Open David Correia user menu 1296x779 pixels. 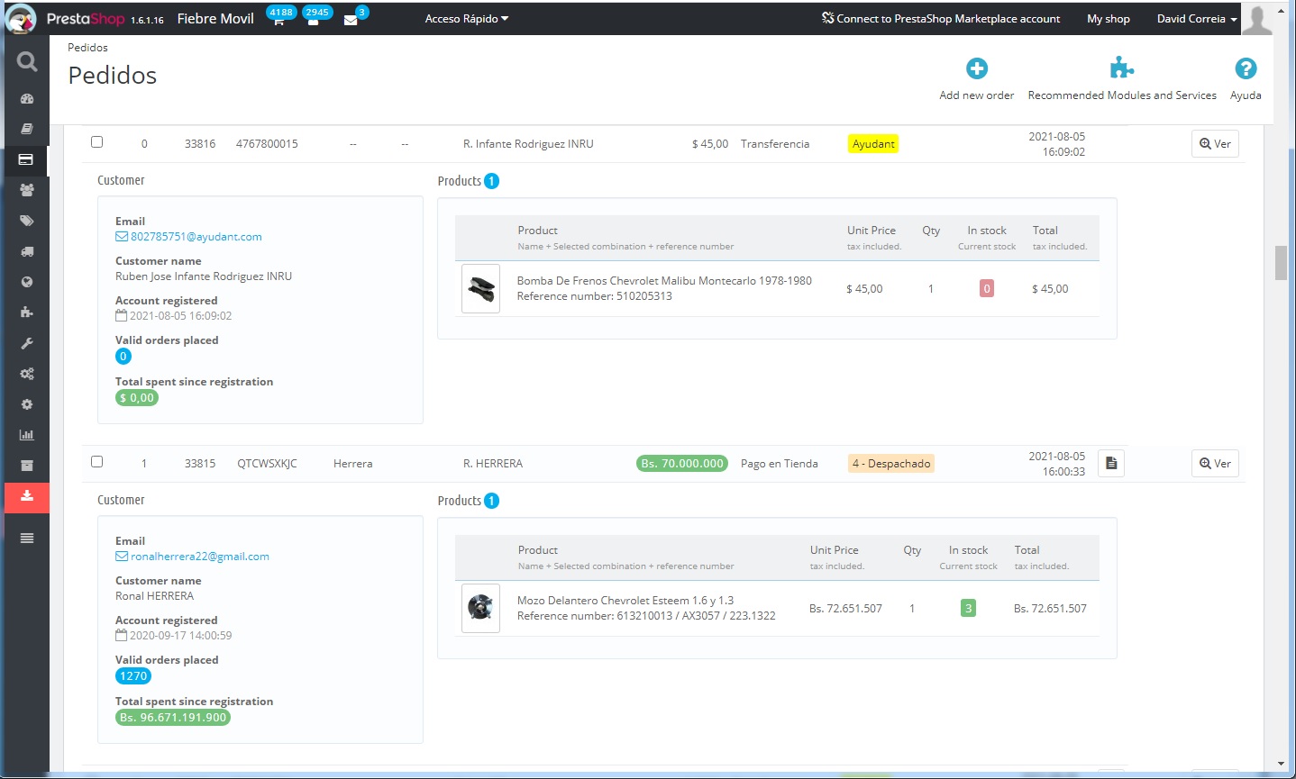[1196, 19]
